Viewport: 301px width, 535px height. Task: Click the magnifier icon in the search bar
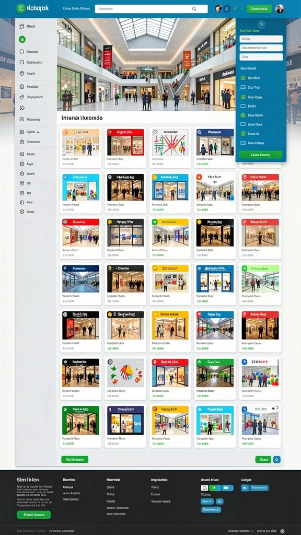194,9
